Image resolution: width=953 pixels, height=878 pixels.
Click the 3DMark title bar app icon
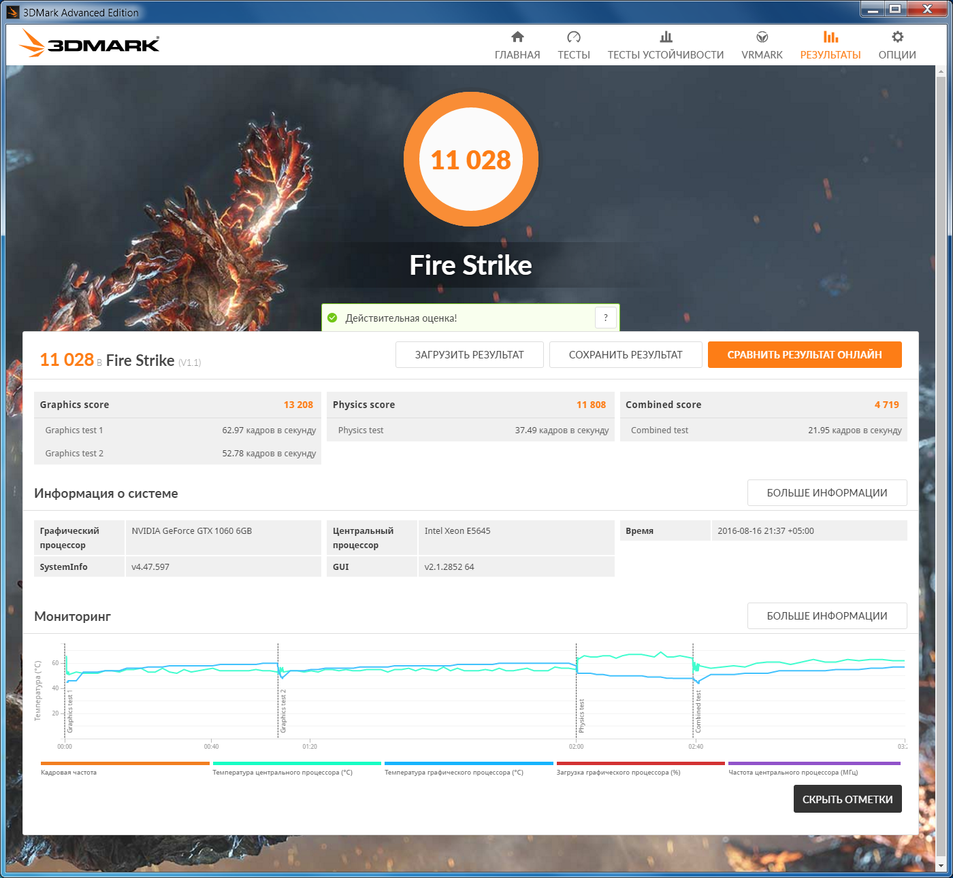click(x=13, y=12)
